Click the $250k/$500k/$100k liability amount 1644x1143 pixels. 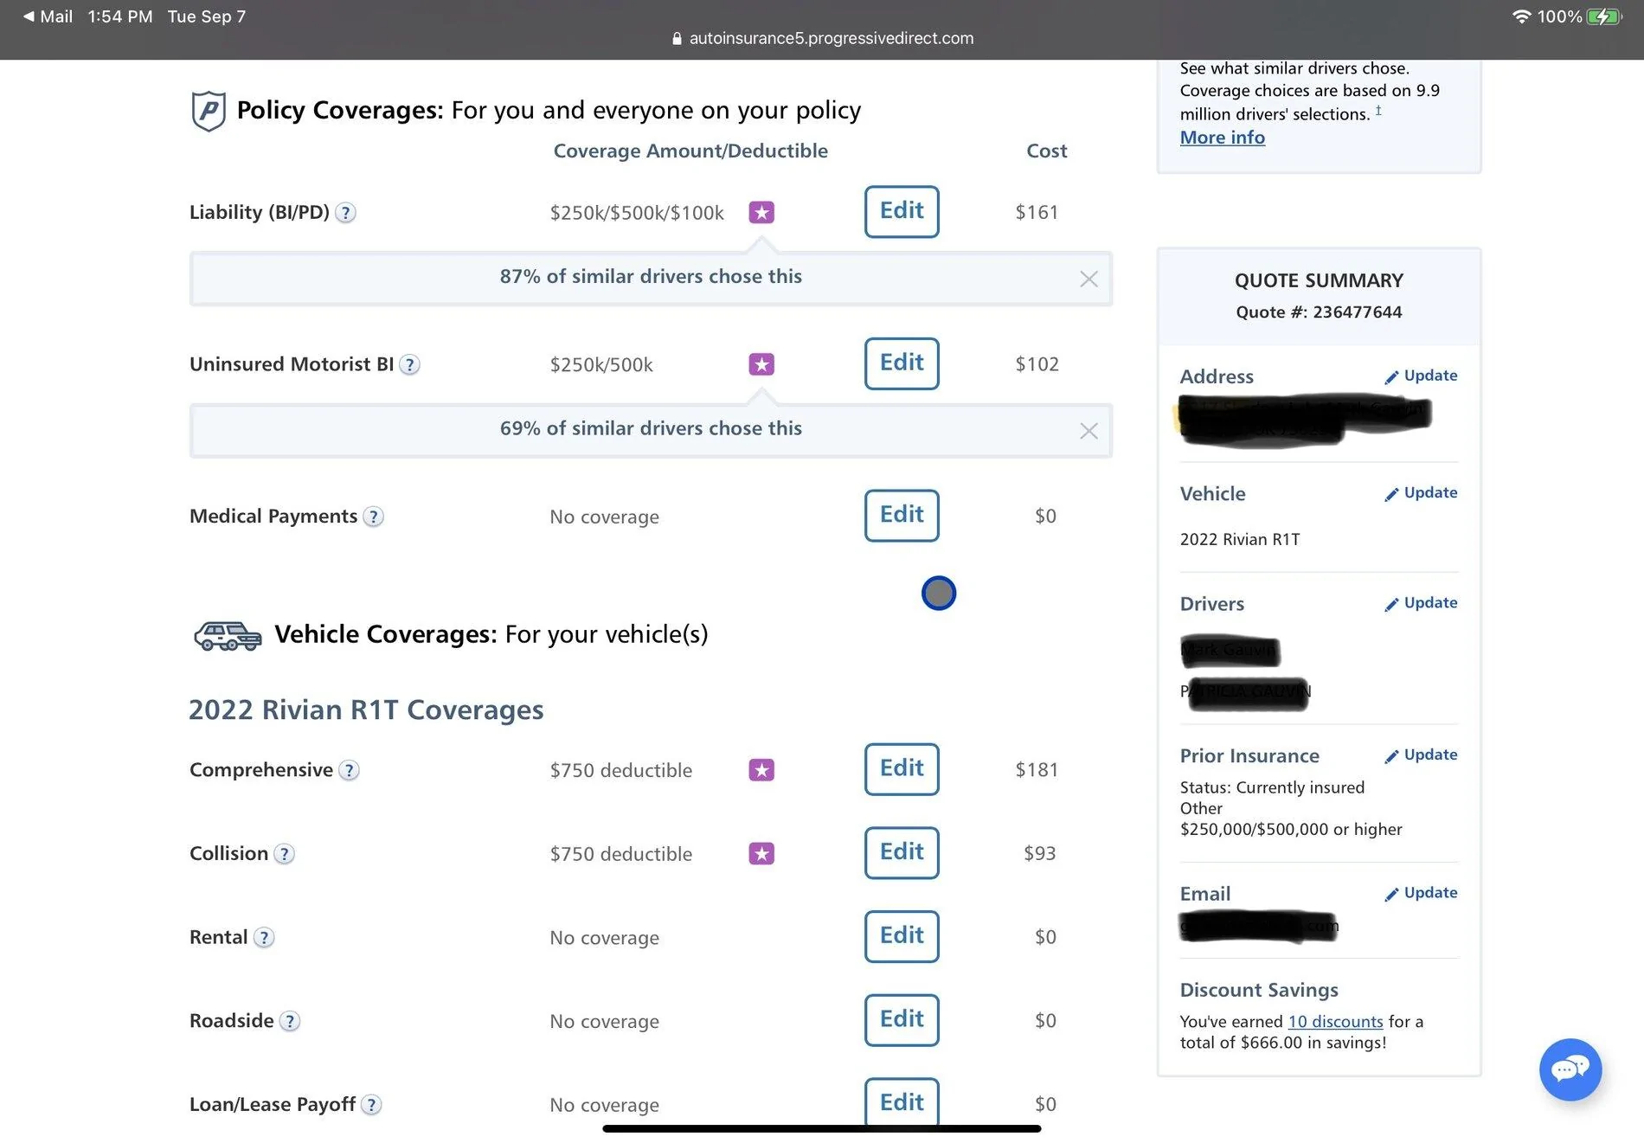(637, 213)
